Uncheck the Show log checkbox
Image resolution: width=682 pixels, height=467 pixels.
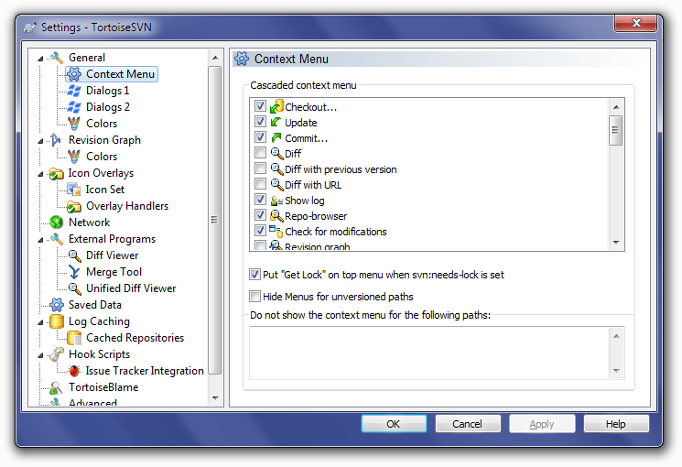(x=260, y=200)
